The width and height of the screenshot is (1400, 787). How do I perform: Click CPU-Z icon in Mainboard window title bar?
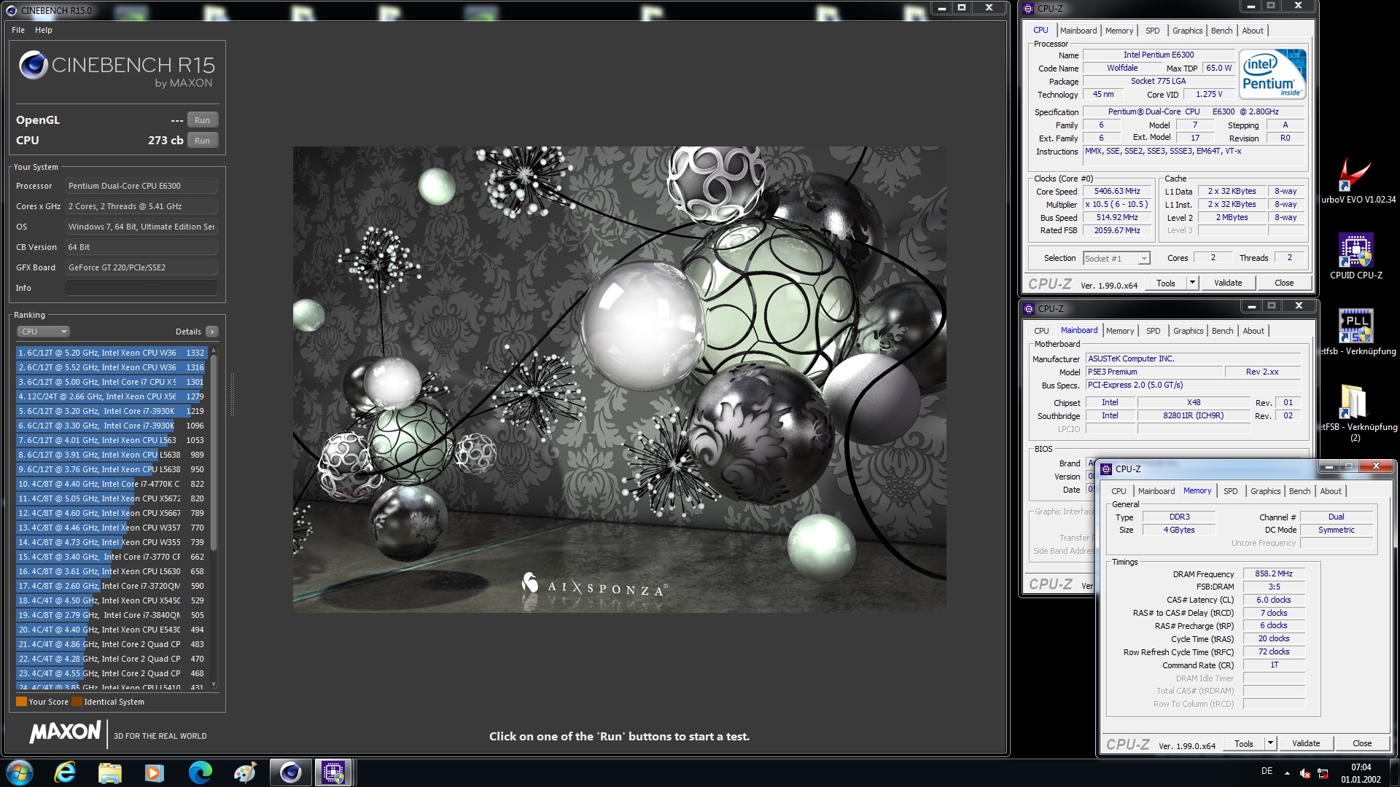point(1030,308)
